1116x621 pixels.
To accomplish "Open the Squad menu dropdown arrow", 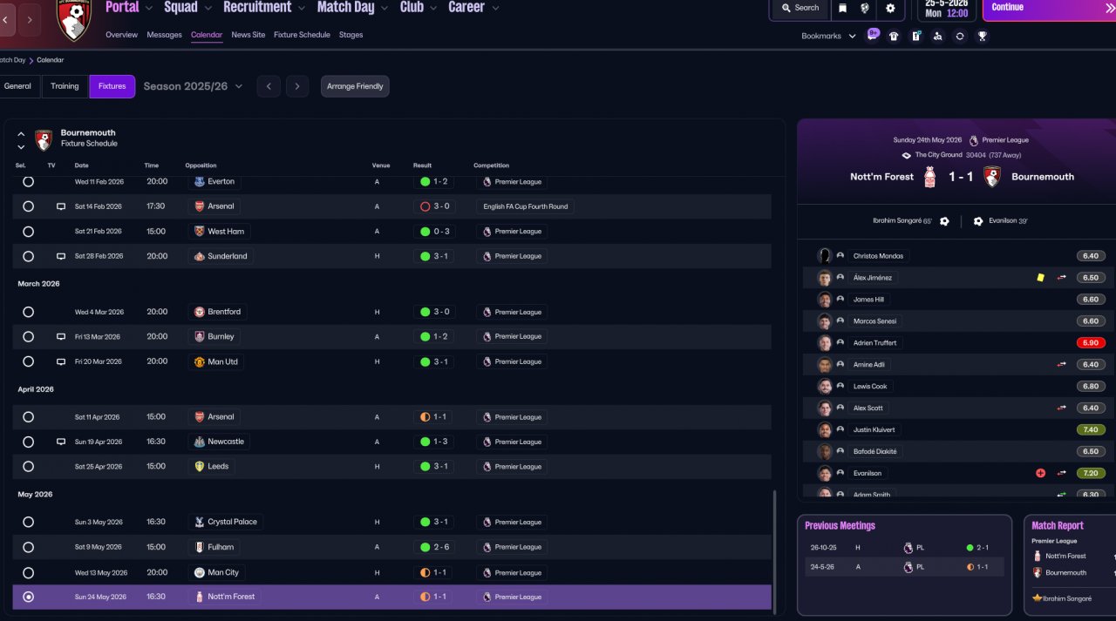I will tap(208, 8).
